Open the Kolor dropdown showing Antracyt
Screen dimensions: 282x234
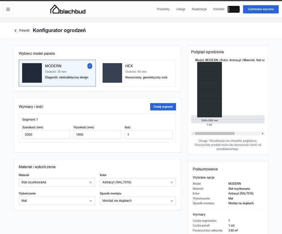pyautogui.click(x=138, y=182)
